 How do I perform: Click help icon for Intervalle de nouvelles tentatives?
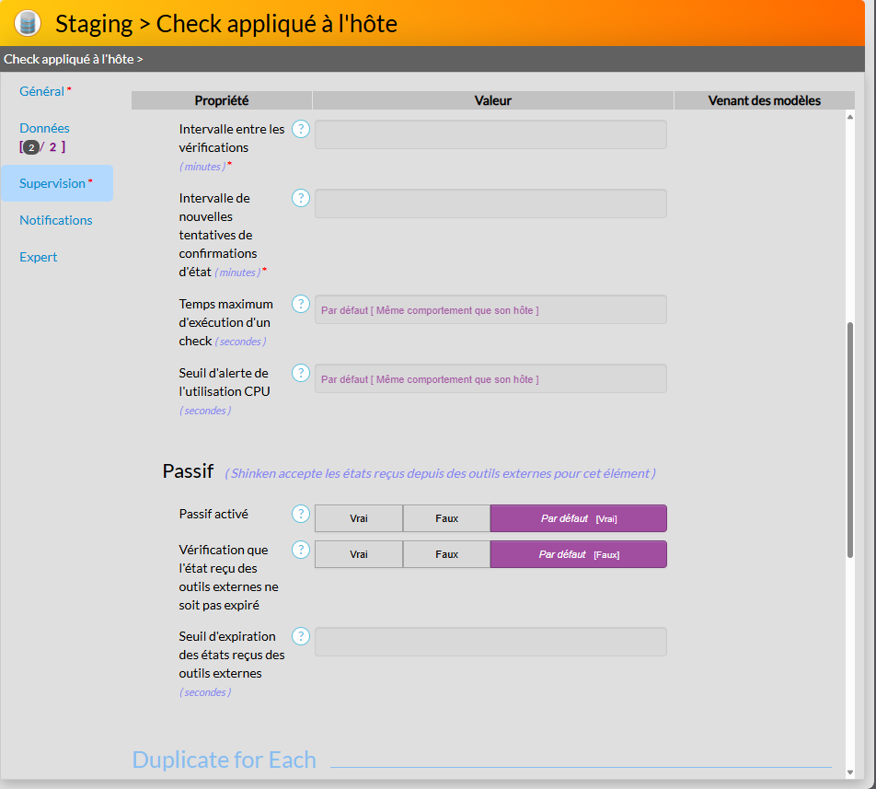coord(300,198)
